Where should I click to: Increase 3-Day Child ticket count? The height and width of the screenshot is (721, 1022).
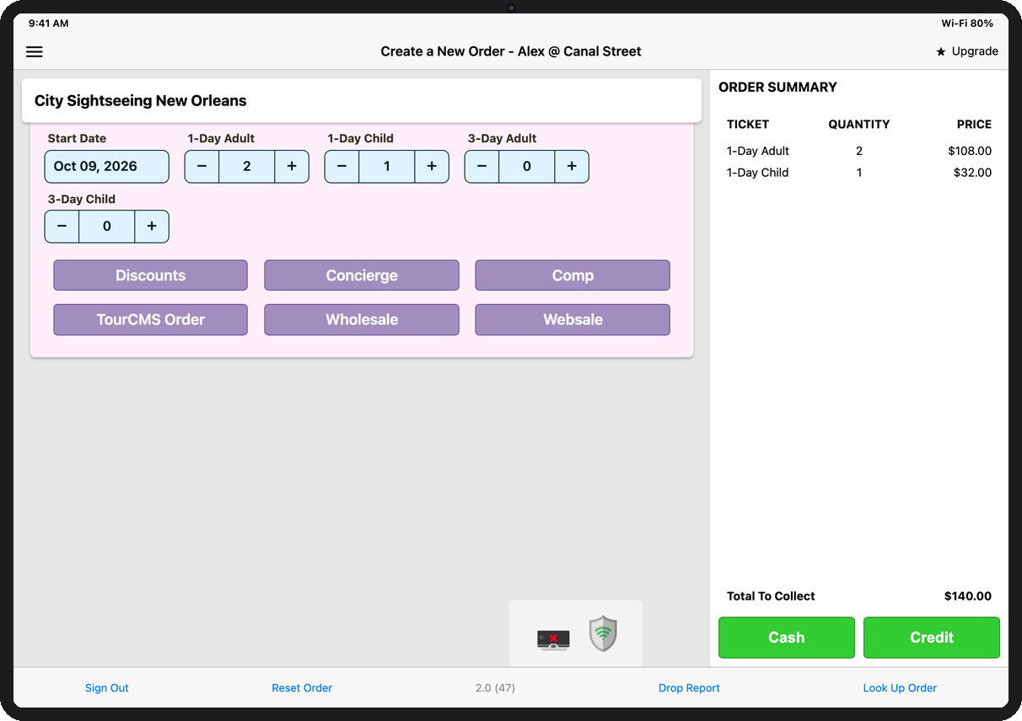pyautogui.click(x=152, y=227)
